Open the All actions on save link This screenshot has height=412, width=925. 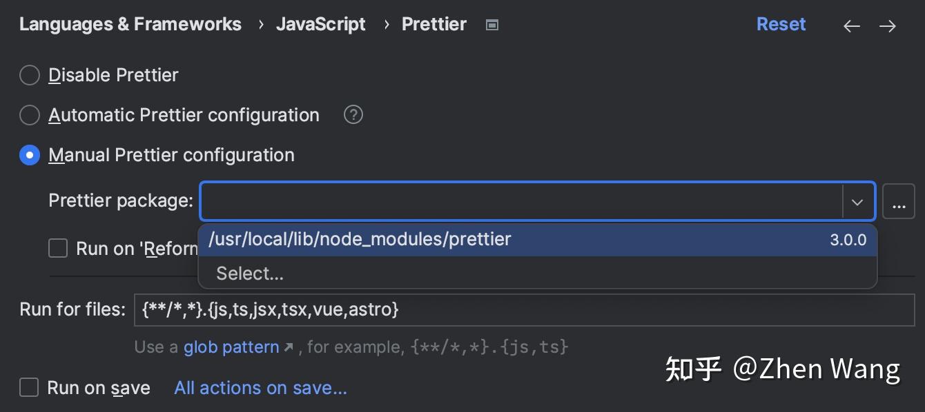(260, 388)
